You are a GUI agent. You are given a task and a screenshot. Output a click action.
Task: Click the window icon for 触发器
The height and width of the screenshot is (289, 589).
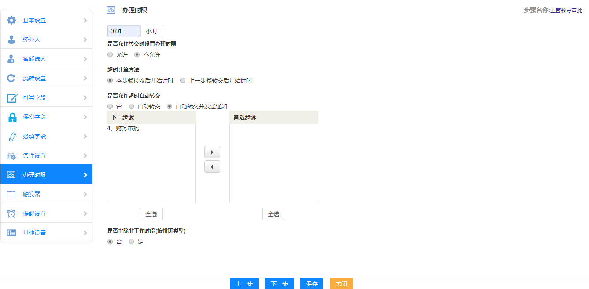point(11,194)
